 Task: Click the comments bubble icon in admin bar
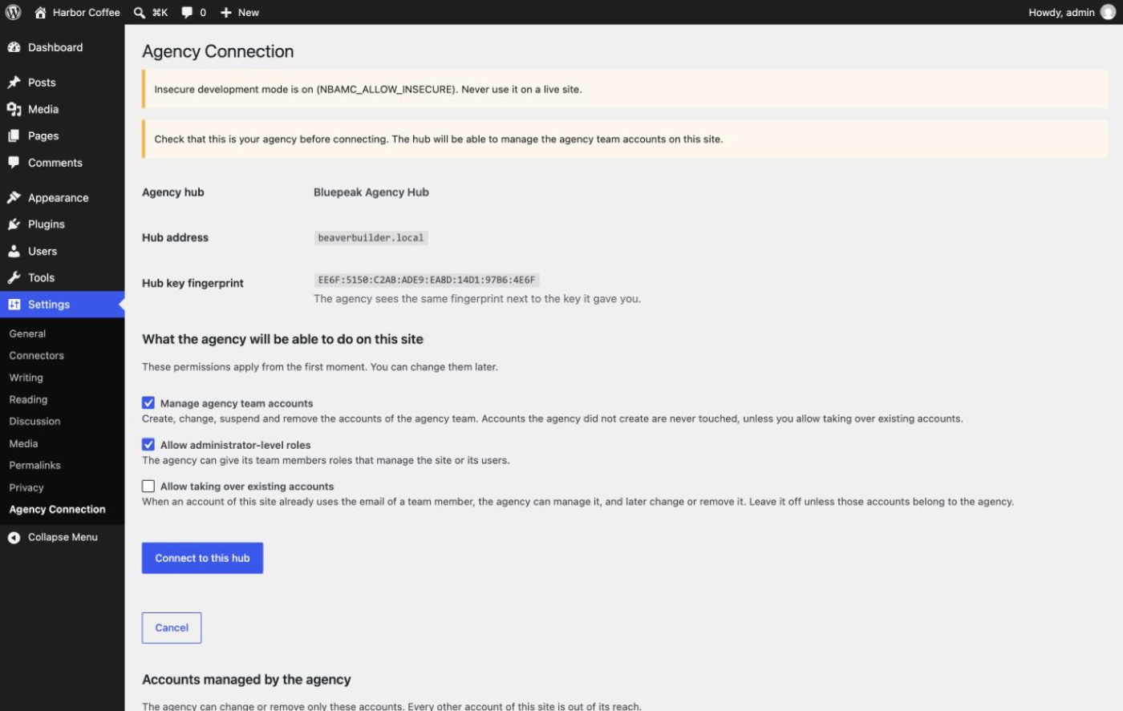click(187, 12)
